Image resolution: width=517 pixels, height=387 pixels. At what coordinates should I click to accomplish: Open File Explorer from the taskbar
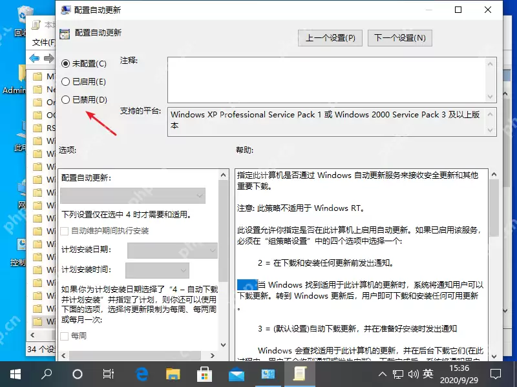click(173, 373)
